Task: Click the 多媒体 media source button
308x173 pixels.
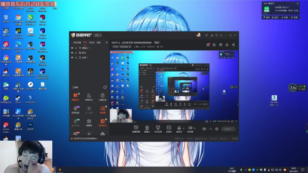Action: point(169,129)
